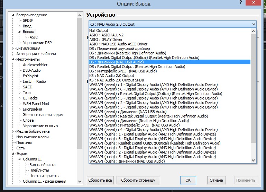This screenshot has width=266, height=192.
Task: Open Цвета и шрифты page
Action: (44, 176)
